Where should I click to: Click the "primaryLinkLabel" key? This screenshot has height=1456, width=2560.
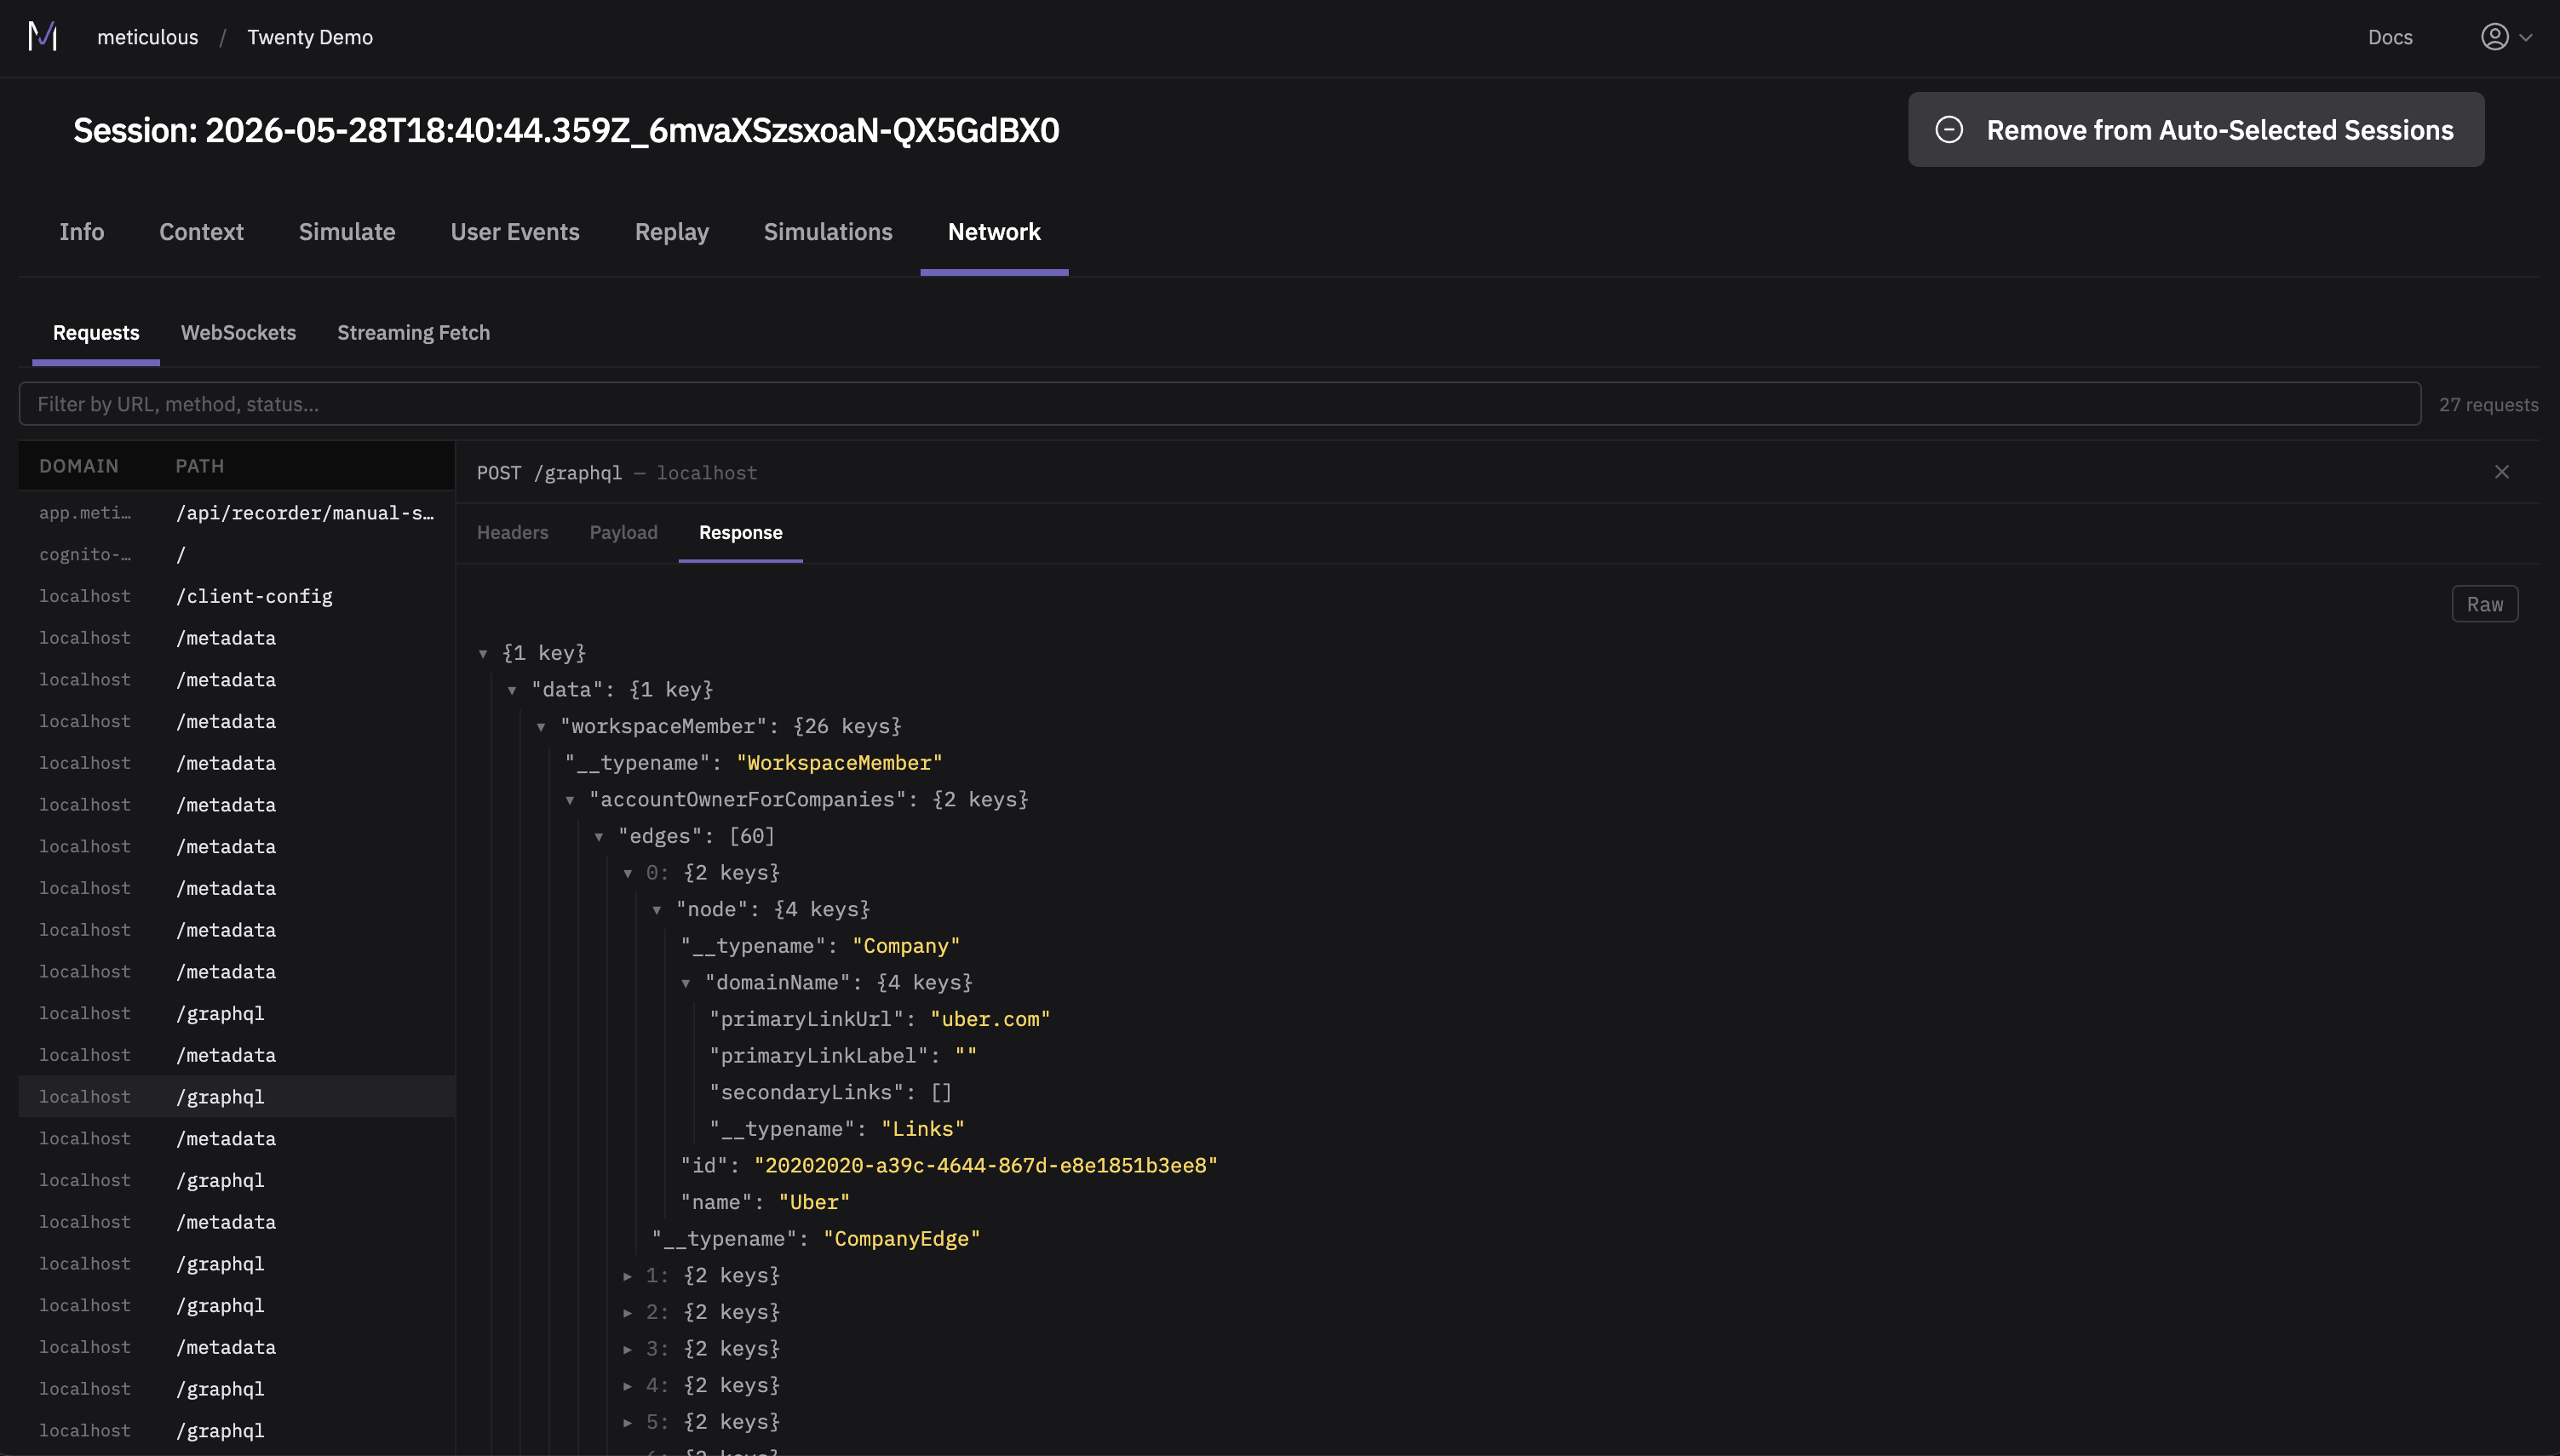point(818,1056)
